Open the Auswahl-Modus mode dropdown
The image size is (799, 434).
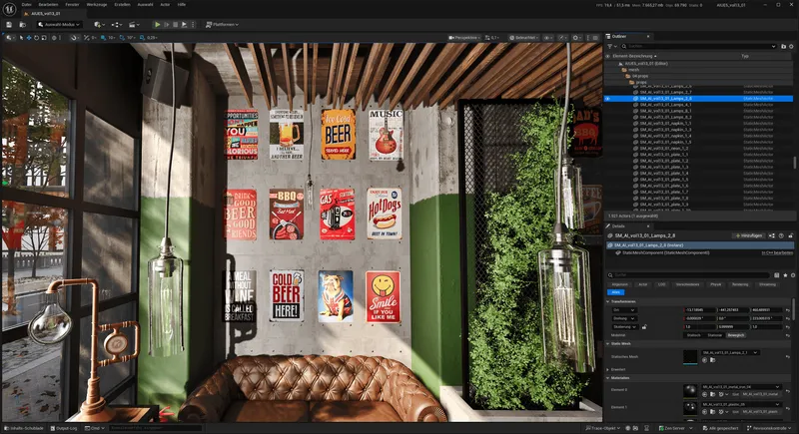point(59,24)
